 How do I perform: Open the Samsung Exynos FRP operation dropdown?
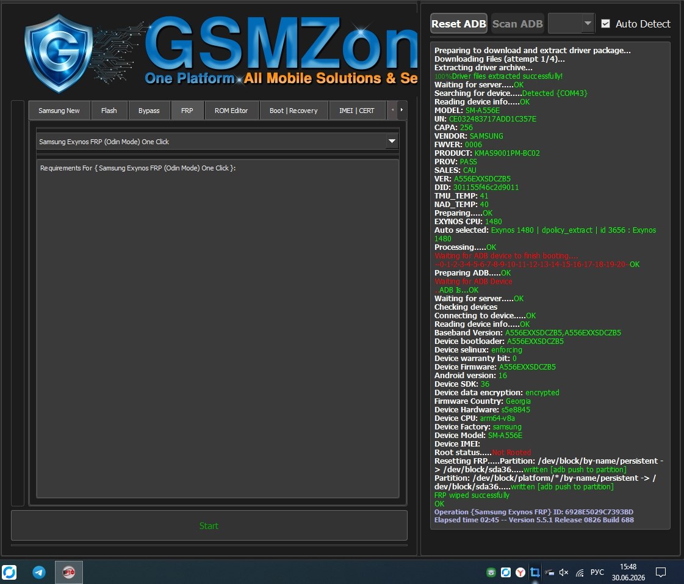217,142
